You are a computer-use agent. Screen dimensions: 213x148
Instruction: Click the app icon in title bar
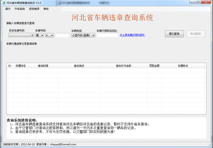click(4, 3)
